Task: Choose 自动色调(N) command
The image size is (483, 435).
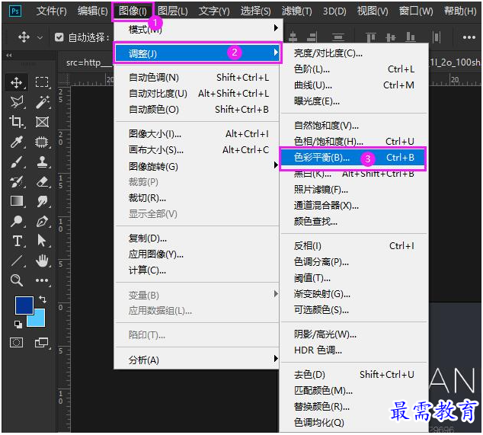Action: click(x=197, y=78)
